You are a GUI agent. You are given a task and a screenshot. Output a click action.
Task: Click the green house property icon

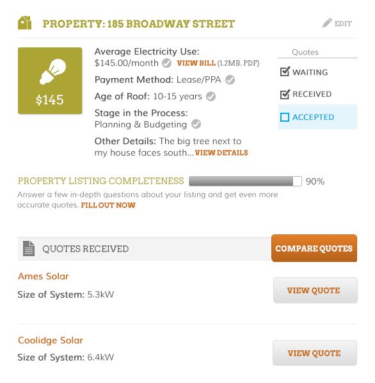tap(25, 22)
